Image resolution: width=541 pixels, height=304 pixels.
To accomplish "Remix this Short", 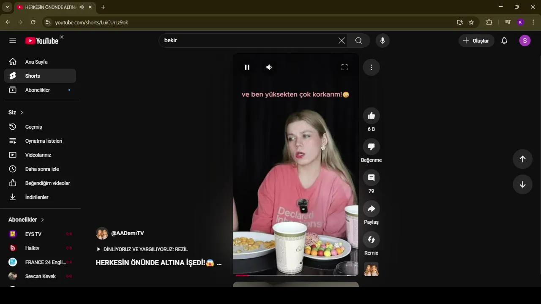I will 371,239.
